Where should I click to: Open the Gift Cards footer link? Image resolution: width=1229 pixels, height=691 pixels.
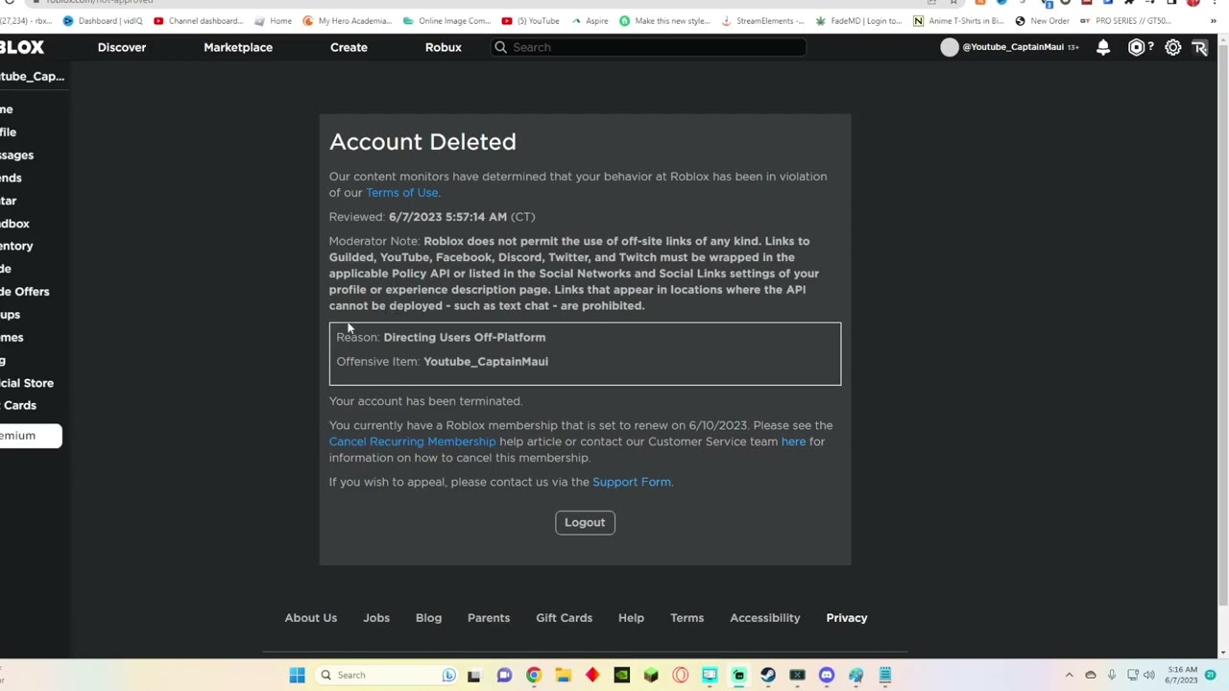pyautogui.click(x=565, y=618)
